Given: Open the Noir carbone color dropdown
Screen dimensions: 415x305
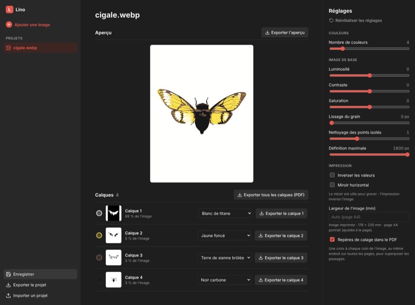Looking at the screenshot, I should pyautogui.click(x=224, y=280).
